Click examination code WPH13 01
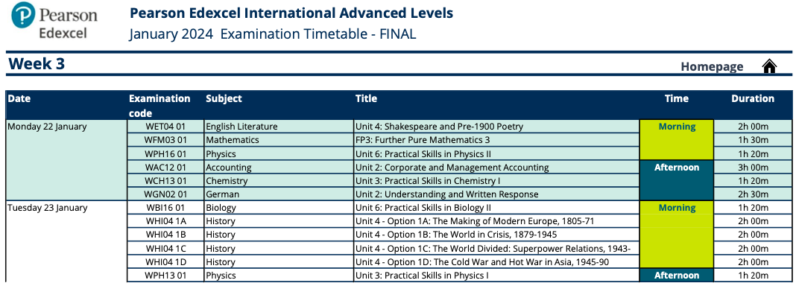Image resolution: width=796 pixels, height=286 pixels. 165,276
